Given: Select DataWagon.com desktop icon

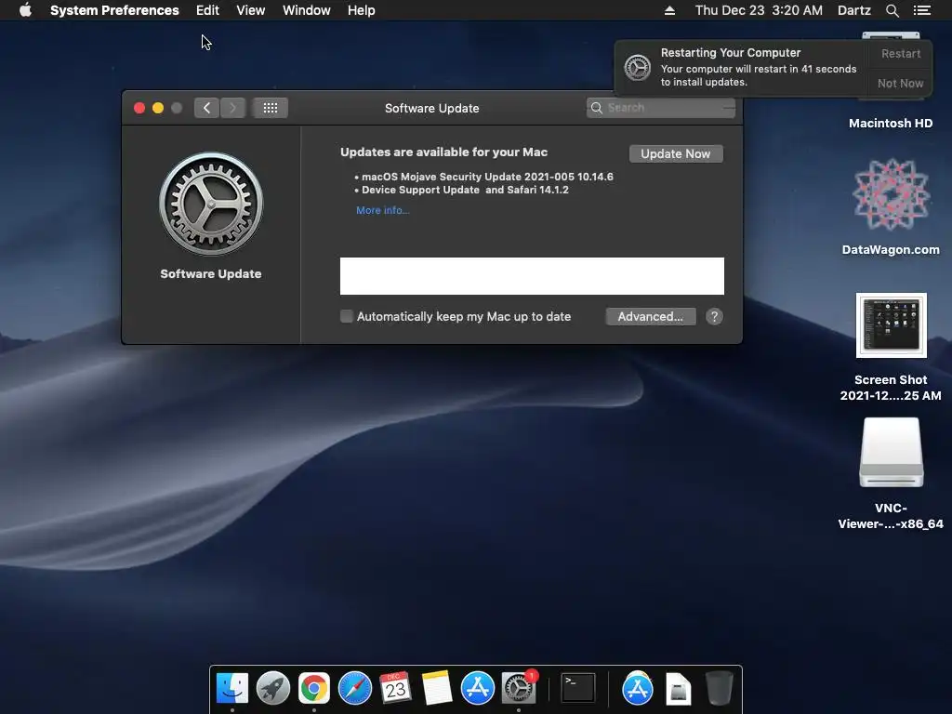Looking at the screenshot, I should coord(891,195).
